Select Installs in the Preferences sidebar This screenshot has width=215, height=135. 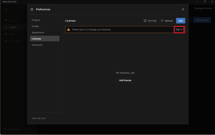35,26
